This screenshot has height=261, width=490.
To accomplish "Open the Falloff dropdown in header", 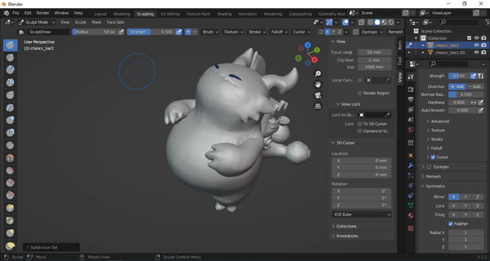I will [278, 32].
